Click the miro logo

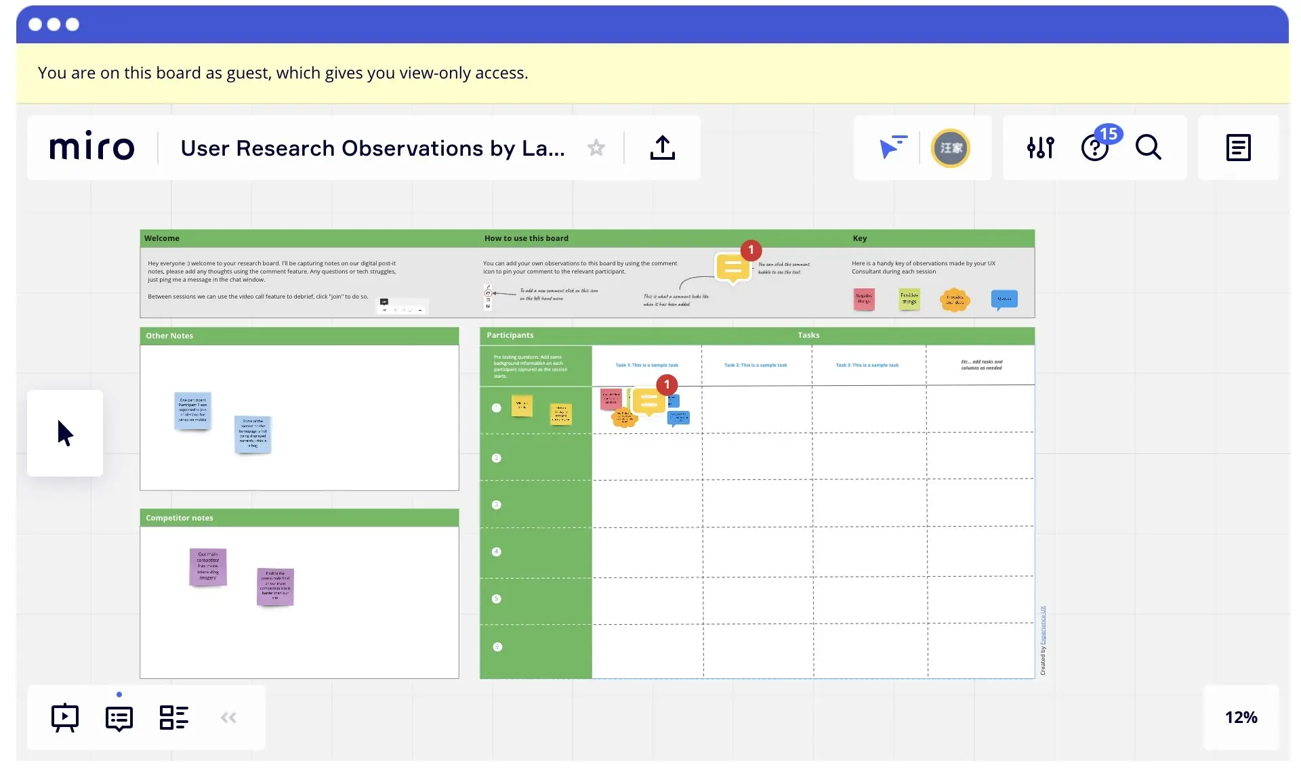(x=92, y=147)
